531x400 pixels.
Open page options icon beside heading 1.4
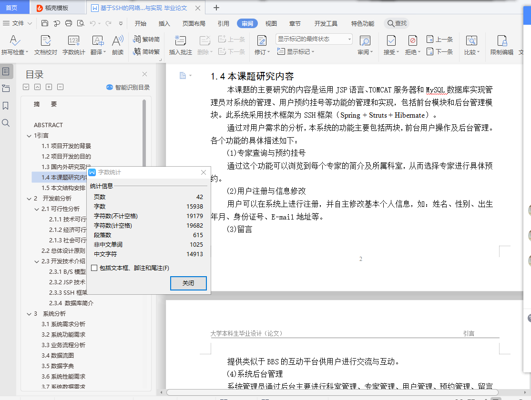pos(185,75)
